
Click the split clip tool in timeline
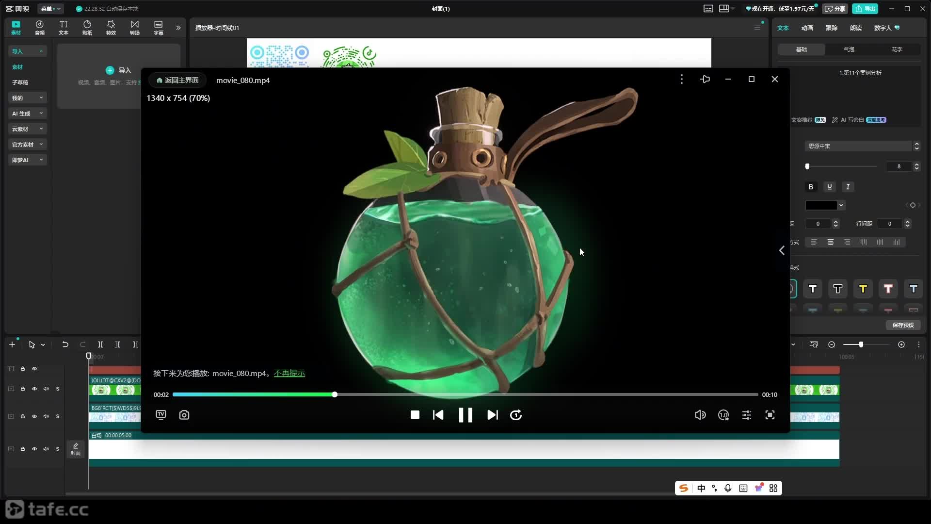tap(100, 344)
